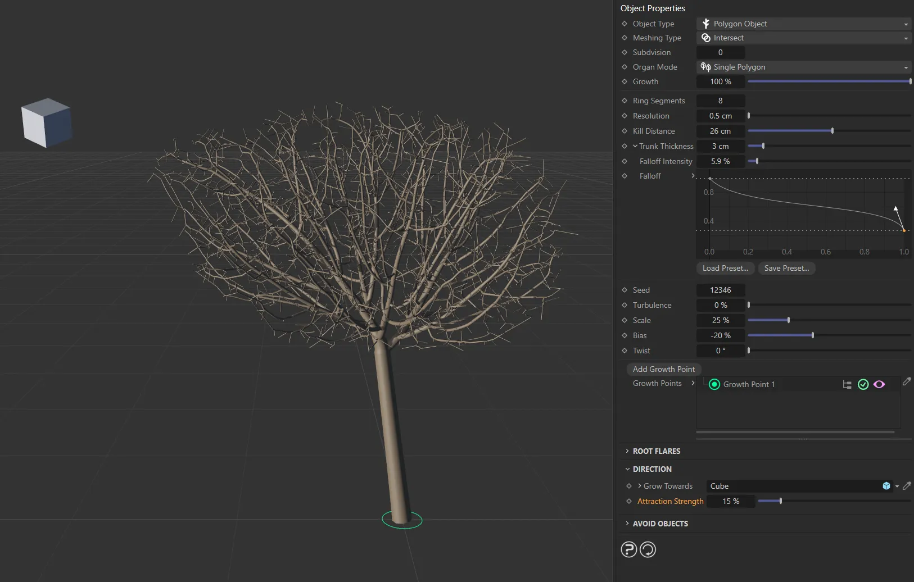Screen dimensions: 914x582
Task: Expand the ROOT FLARES section
Action: tap(656, 451)
